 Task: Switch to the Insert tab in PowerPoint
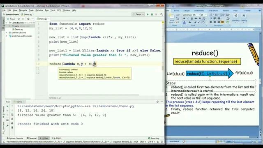point(176,11)
